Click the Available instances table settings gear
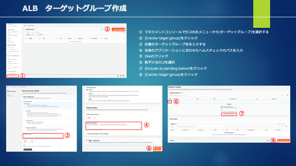 click(x=287, y=96)
